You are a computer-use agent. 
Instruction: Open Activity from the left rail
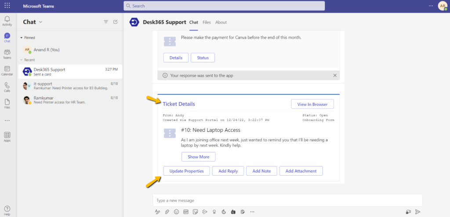click(7, 21)
